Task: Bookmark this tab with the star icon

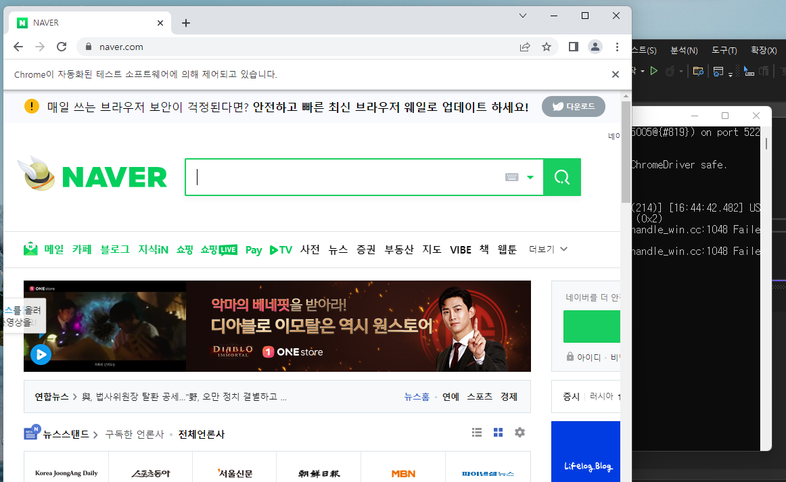Action: [547, 47]
